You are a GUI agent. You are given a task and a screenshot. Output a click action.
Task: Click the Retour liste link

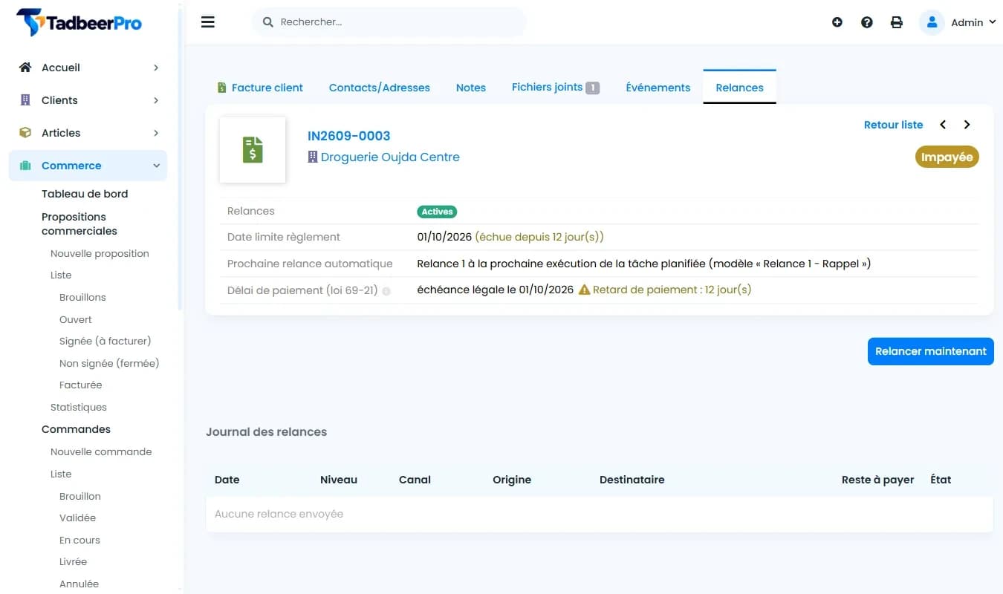pyautogui.click(x=894, y=125)
